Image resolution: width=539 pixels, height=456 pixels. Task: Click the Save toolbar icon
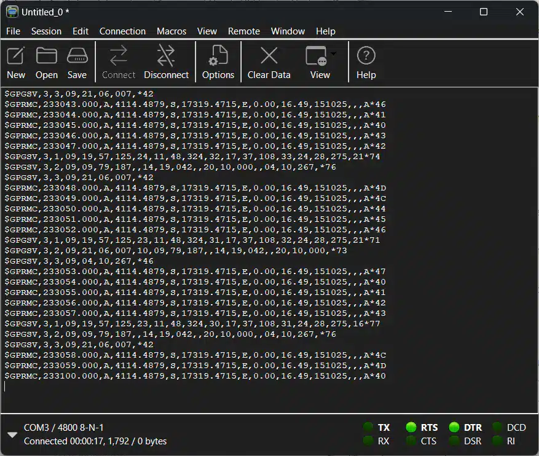[77, 57]
